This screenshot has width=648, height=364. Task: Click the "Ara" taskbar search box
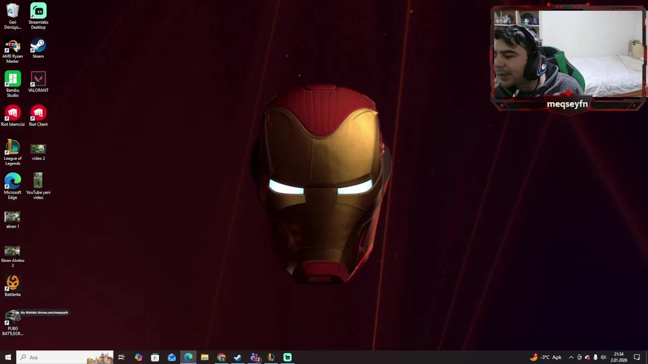(x=65, y=357)
